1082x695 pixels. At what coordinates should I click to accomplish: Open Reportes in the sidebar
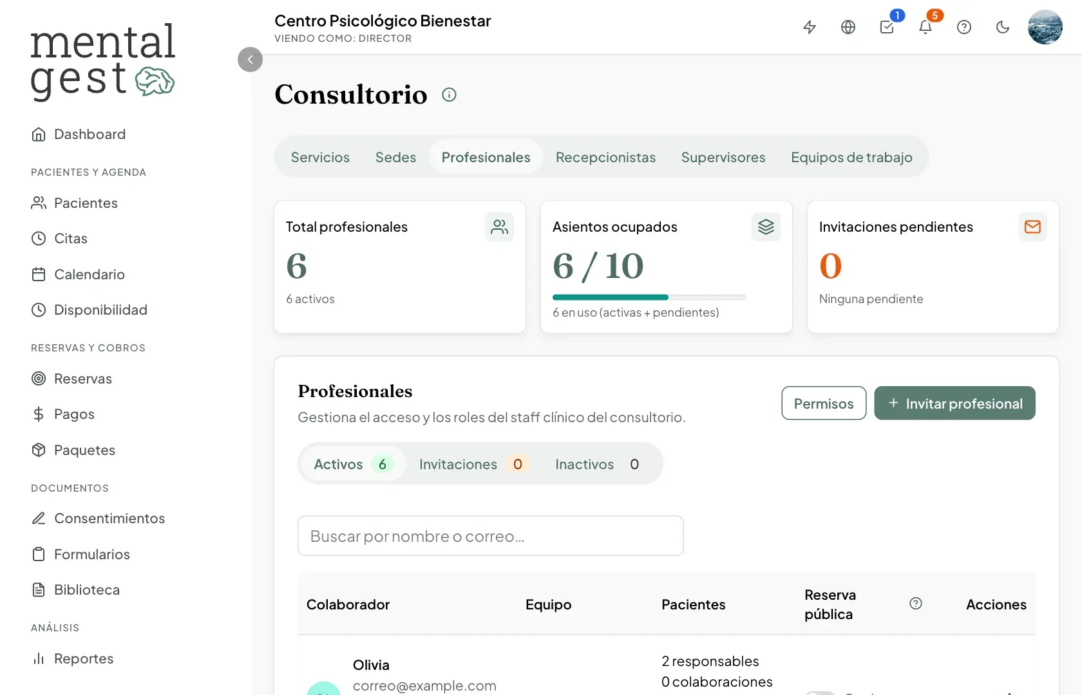click(x=72, y=658)
